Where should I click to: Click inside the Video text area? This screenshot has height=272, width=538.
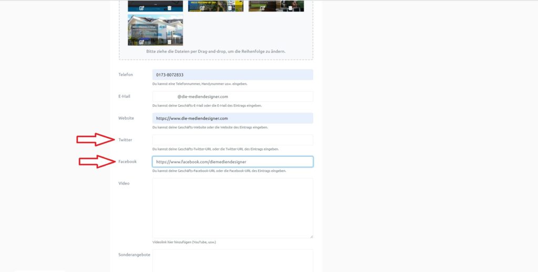point(232,208)
